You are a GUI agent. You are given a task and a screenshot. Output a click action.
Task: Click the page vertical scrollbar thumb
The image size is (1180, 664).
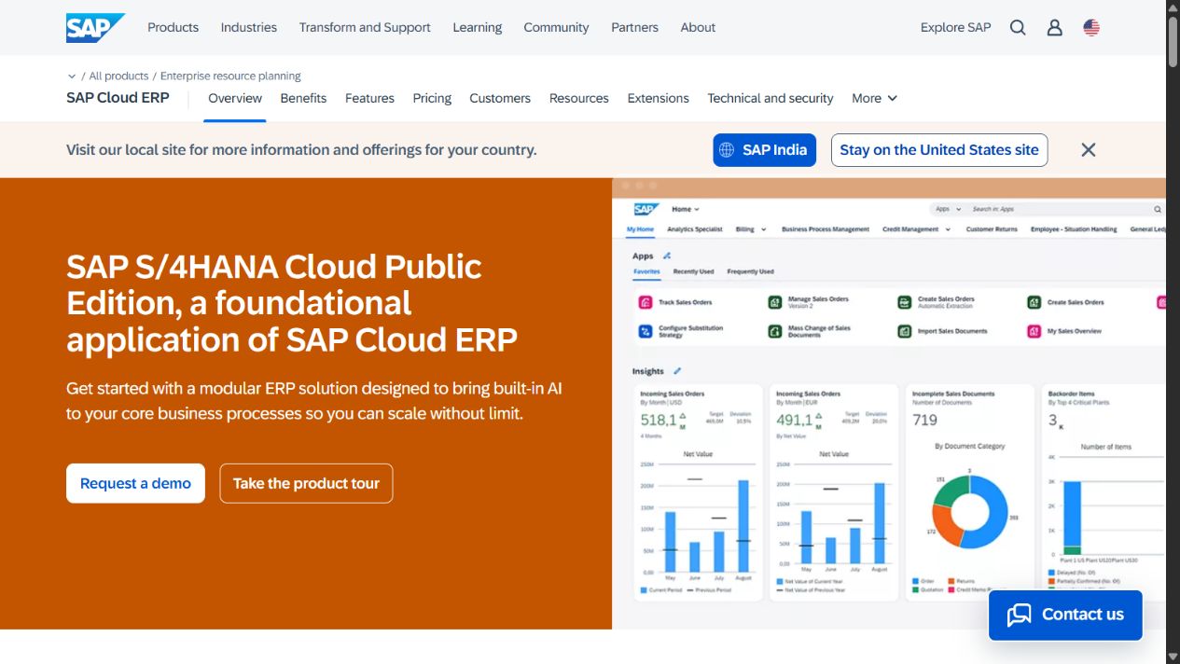pyautogui.click(x=1173, y=42)
